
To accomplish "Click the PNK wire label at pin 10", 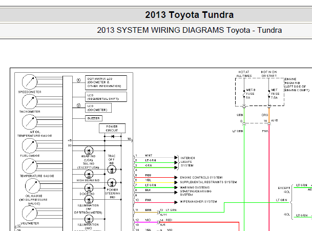I will [x=148, y=200].
